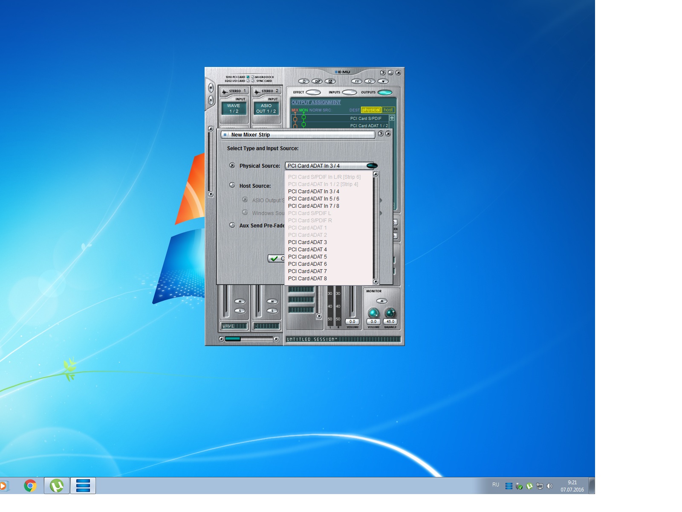The width and height of the screenshot is (682, 512).
Task: Toggle the Monitor mute M button
Action: 381,301
